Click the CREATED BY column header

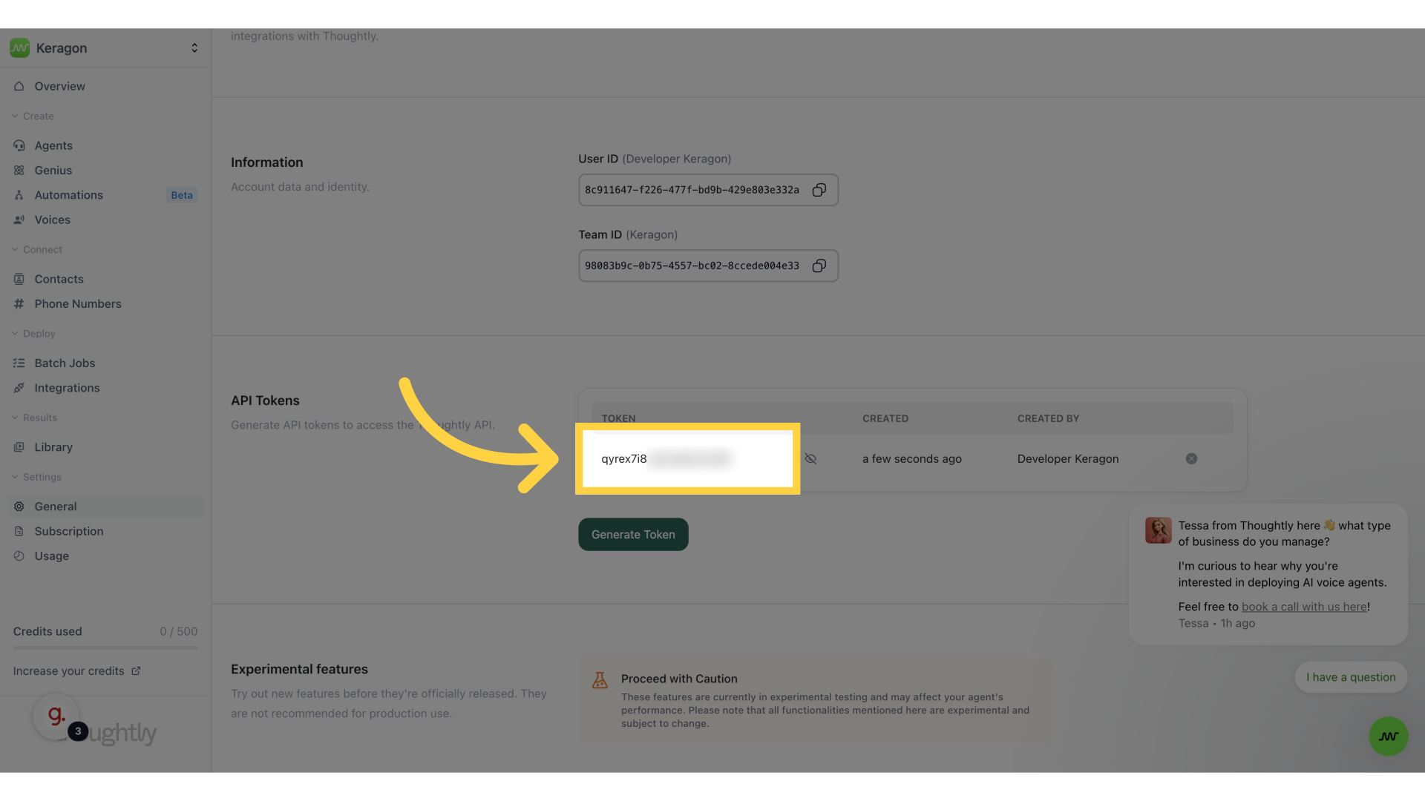1048,419
